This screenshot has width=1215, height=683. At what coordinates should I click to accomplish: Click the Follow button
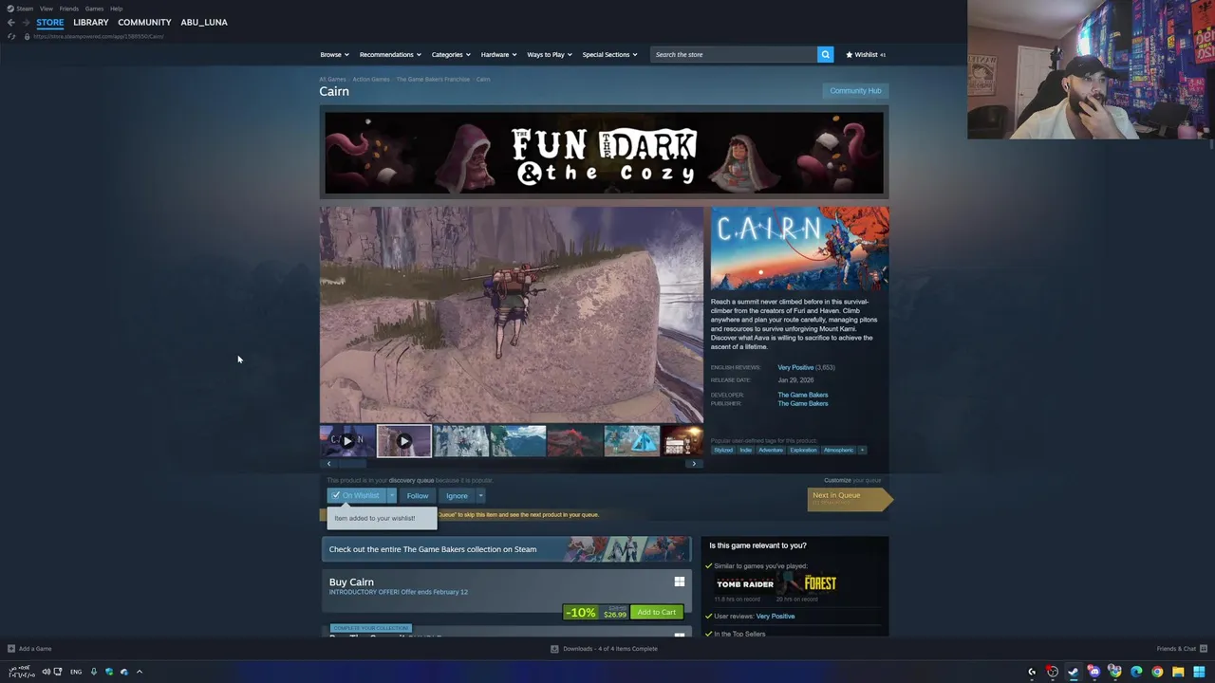[418, 495]
